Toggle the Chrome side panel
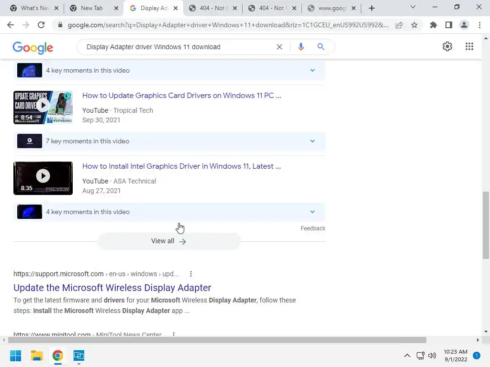This screenshot has height=367, width=490. coord(449,25)
